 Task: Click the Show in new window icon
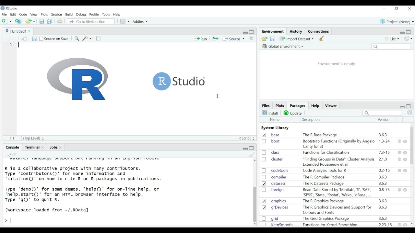(x=24, y=39)
